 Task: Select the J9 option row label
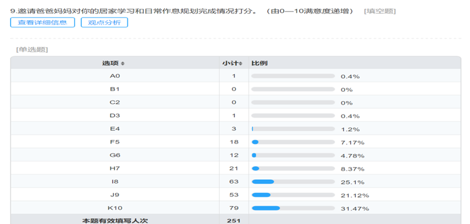(x=115, y=195)
